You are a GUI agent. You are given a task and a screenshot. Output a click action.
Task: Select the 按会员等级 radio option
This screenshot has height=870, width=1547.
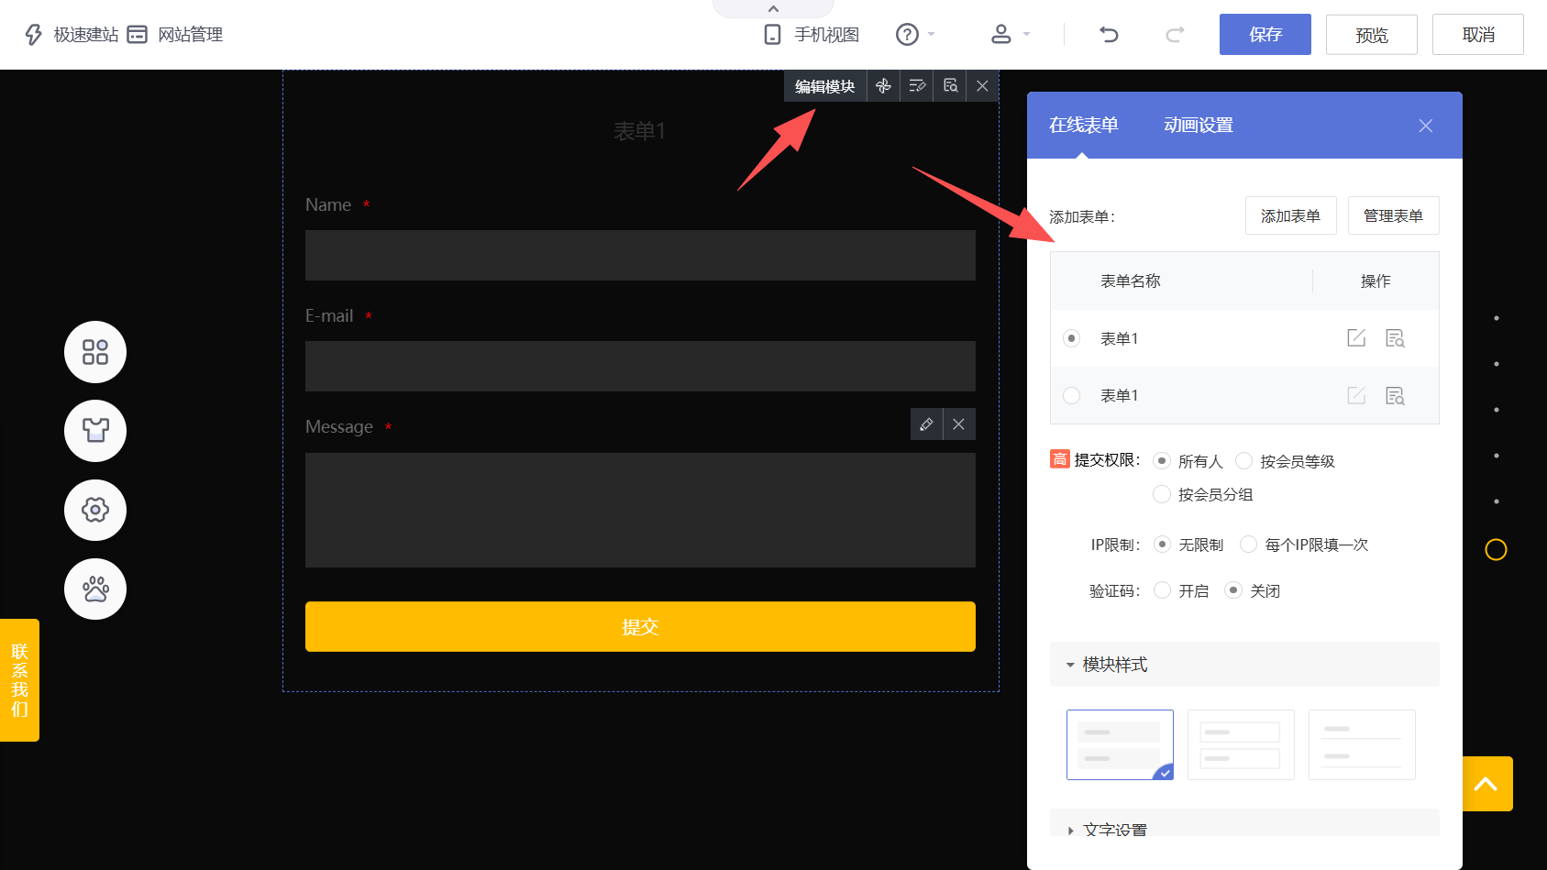pyautogui.click(x=1244, y=461)
